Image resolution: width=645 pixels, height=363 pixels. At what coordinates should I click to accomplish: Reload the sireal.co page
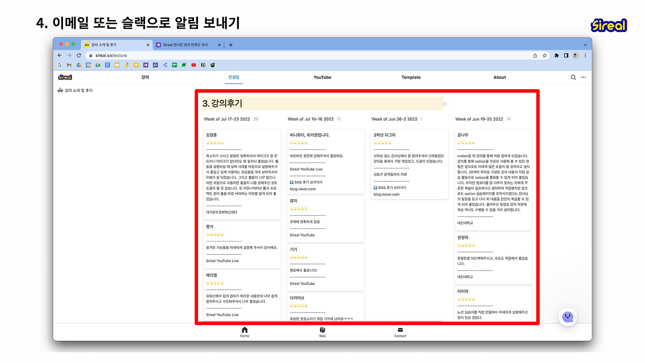pyautogui.click(x=79, y=55)
